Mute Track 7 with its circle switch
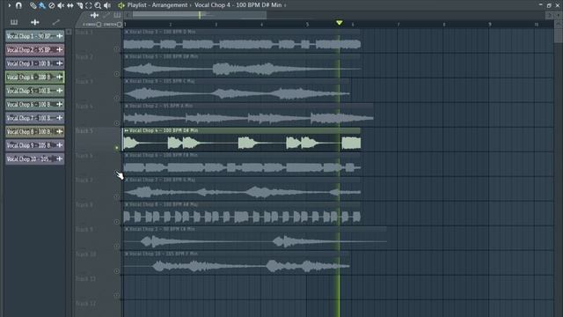This screenshot has height=317, width=563. point(117,196)
